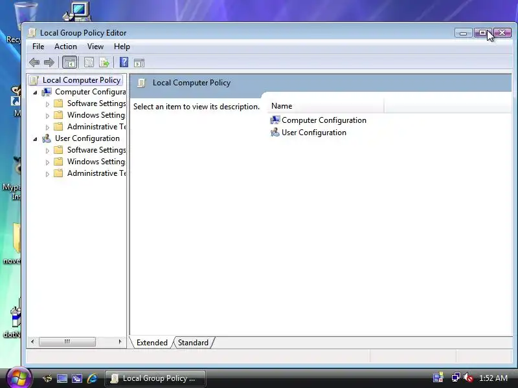Screen dimensions: 518x388
Task: Select Computer Configuration text in the Name list
Action: pyautogui.click(x=324, y=120)
